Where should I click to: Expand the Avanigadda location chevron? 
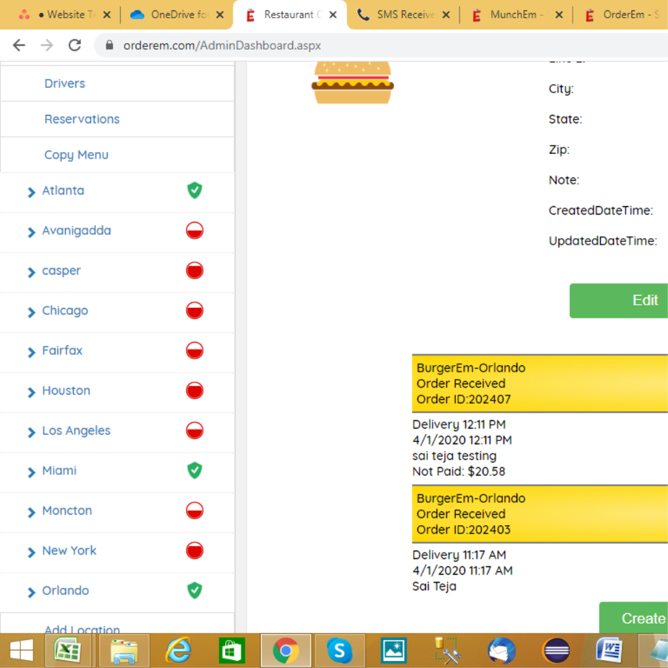(x=31, y=232)
